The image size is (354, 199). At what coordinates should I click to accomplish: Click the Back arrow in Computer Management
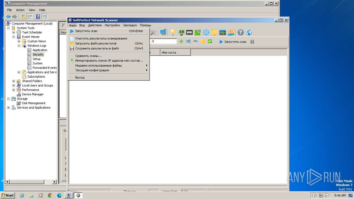(x=8, y=17)
